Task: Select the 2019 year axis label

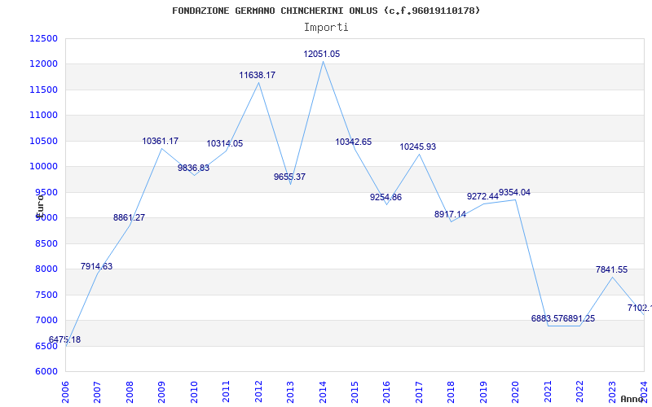Action: (x=484, y=392)
